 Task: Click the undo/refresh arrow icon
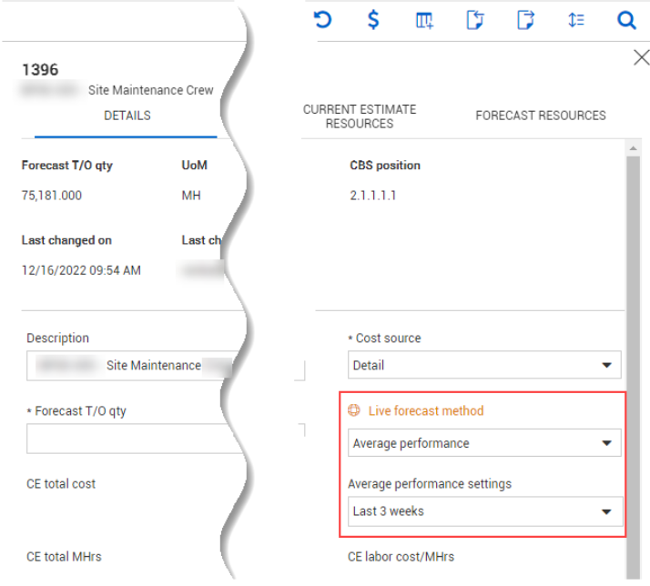pos(322,20)
